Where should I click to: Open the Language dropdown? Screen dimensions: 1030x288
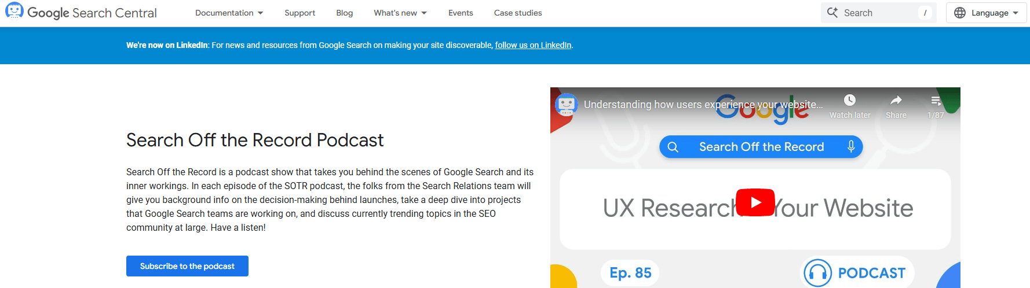point(987,13)
